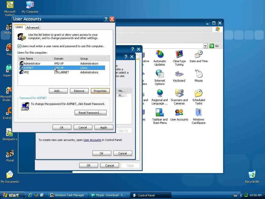Screen dimensions: 265x199
Task: Open Properties for selected user
Action: (x=100, y=91)
